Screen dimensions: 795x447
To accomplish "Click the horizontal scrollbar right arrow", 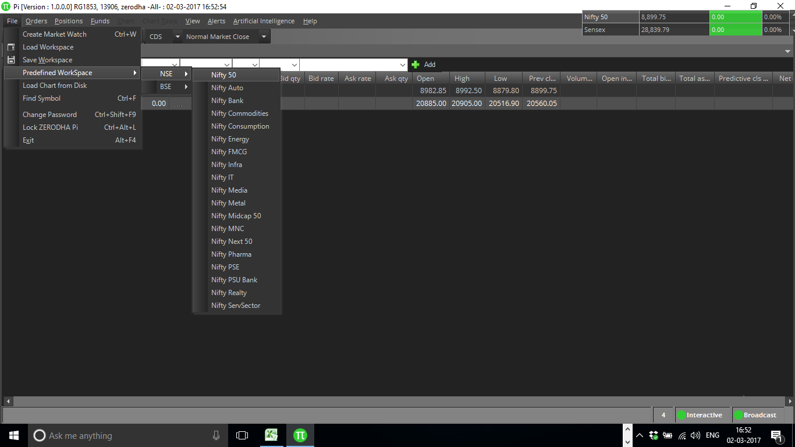I will point(790,402).
